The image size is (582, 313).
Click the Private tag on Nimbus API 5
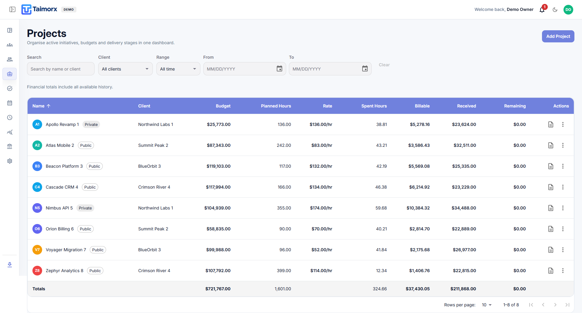click(85, 208)
